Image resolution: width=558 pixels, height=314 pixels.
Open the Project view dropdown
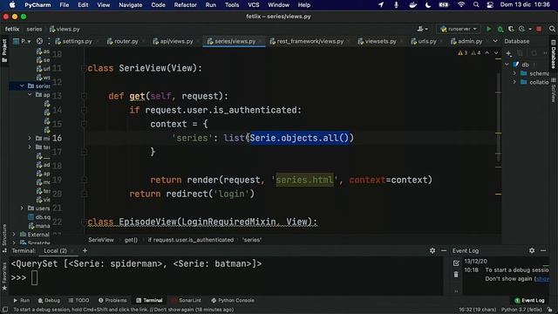[22, 41]
